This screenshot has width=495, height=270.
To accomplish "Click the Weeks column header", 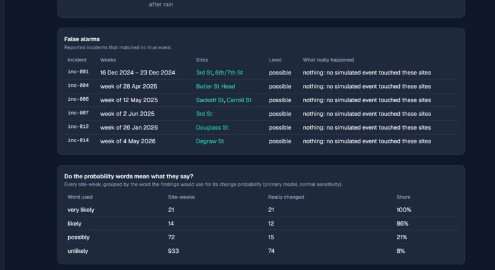I will coord(108,60).
